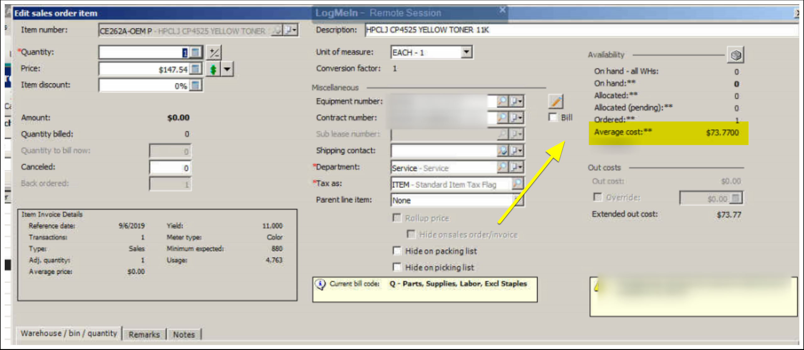Toggle Hide on sales order/invoice checkbox
Screen dimensions: 804x350
point(411,234)
